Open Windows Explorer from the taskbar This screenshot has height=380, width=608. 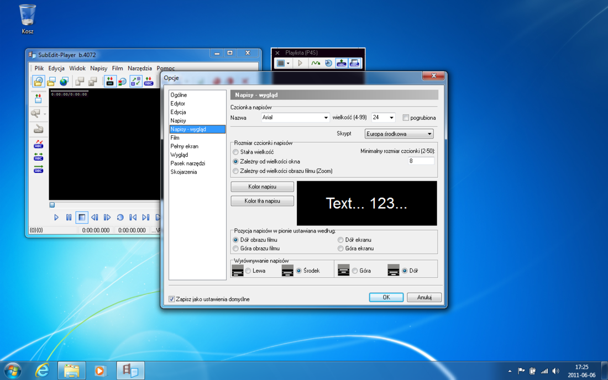coord(72,371)
